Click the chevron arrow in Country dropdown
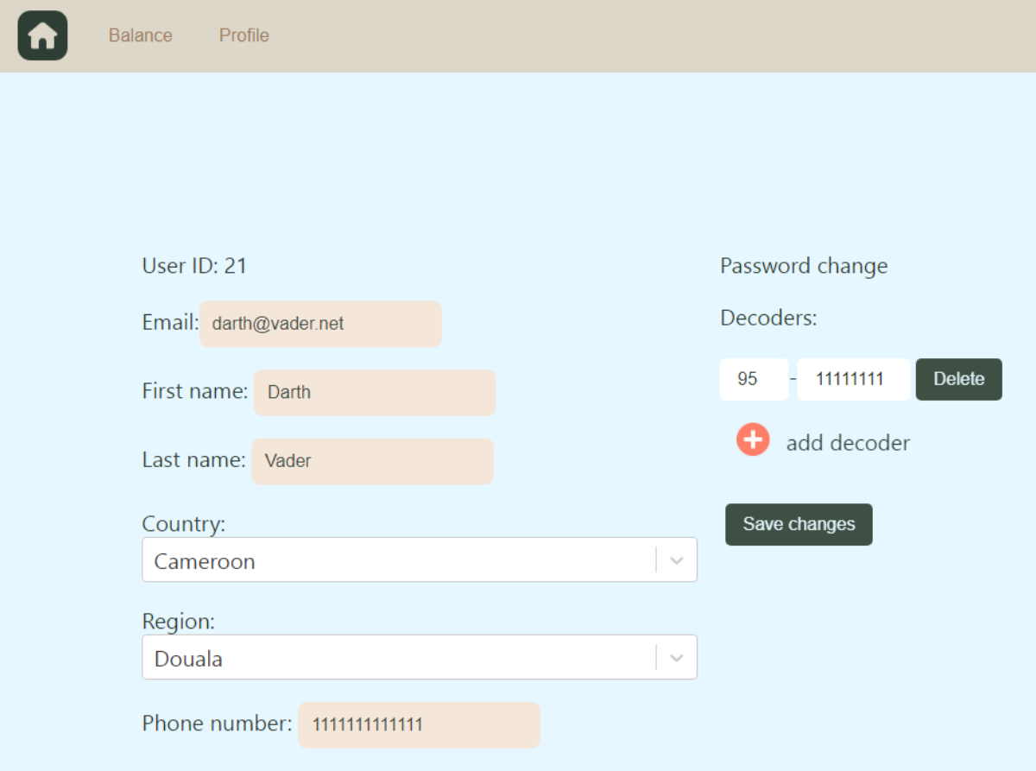Viewport: 1036px width, 771px height. tap(677, 560)
